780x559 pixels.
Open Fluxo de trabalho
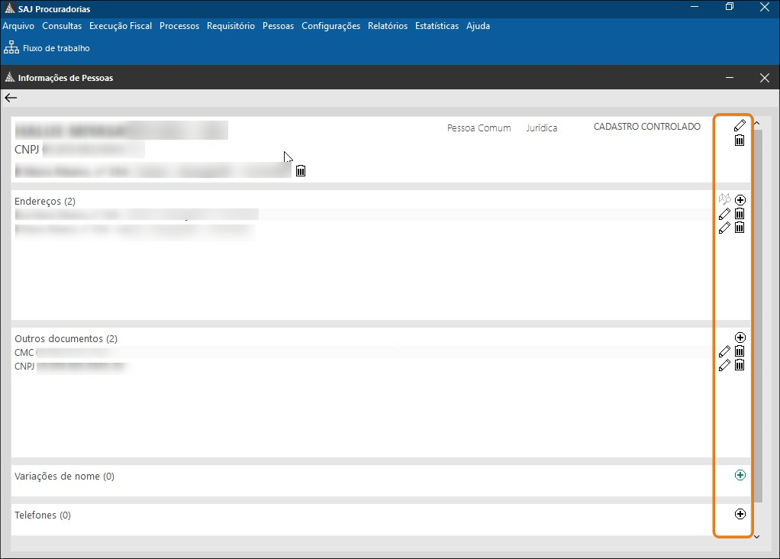tap(47, 48)
